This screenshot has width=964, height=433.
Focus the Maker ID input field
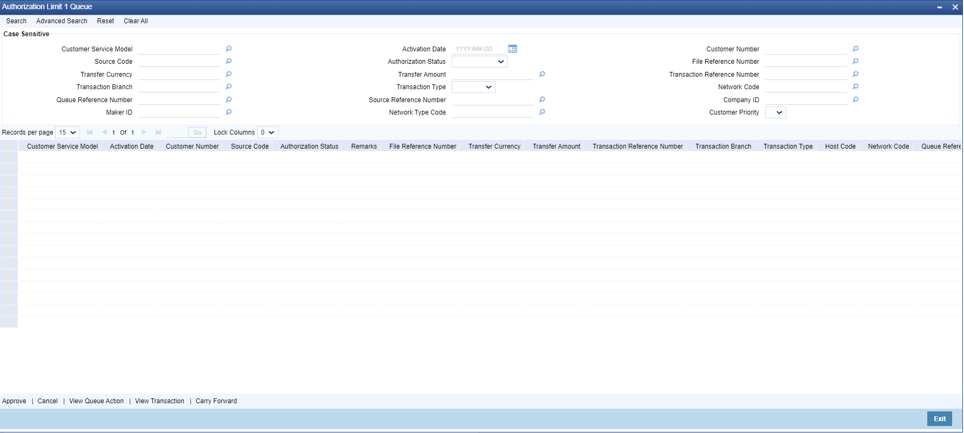179,112
